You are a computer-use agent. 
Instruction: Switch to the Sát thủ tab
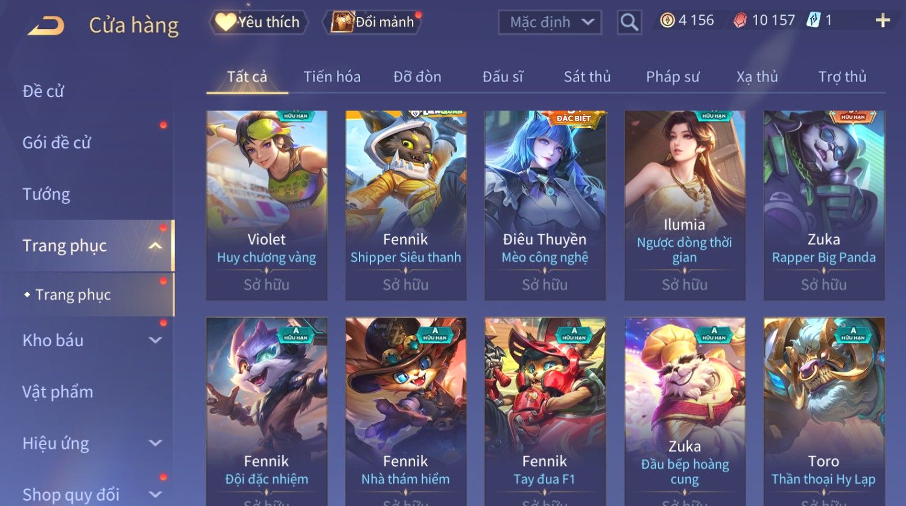click(587, 77)
